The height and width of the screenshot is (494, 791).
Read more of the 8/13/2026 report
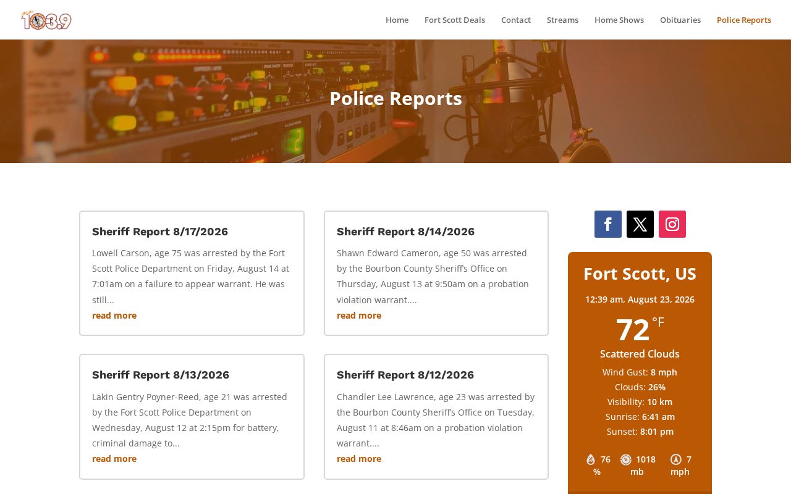coord(114,459)
